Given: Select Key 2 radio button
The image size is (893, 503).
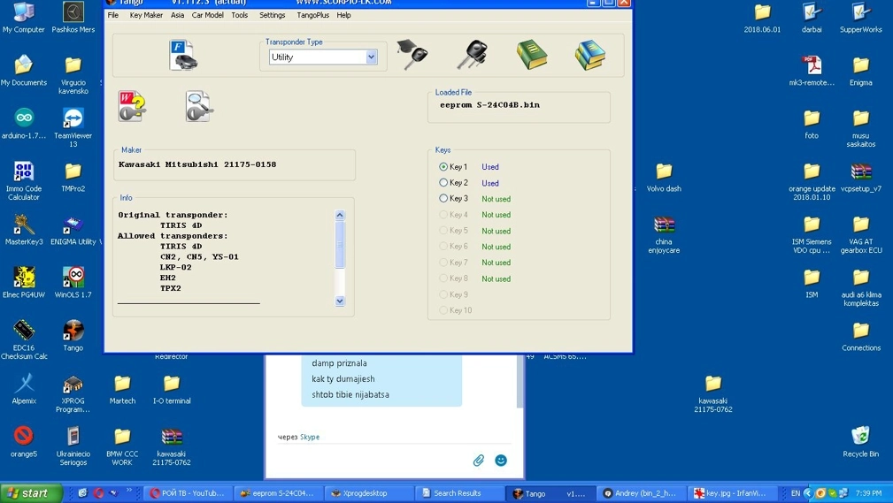Looking at the screenshot, I should click(x=443, y=183).
